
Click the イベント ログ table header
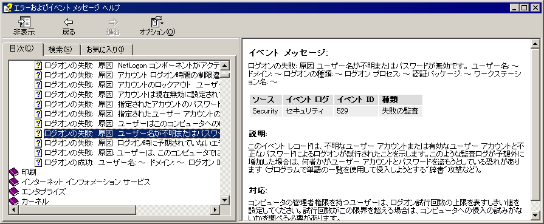[x=308, y=100]
